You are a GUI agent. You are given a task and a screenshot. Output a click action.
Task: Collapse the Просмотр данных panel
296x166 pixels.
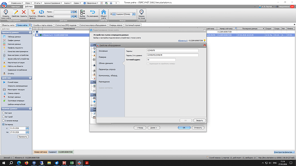point(30,33)
